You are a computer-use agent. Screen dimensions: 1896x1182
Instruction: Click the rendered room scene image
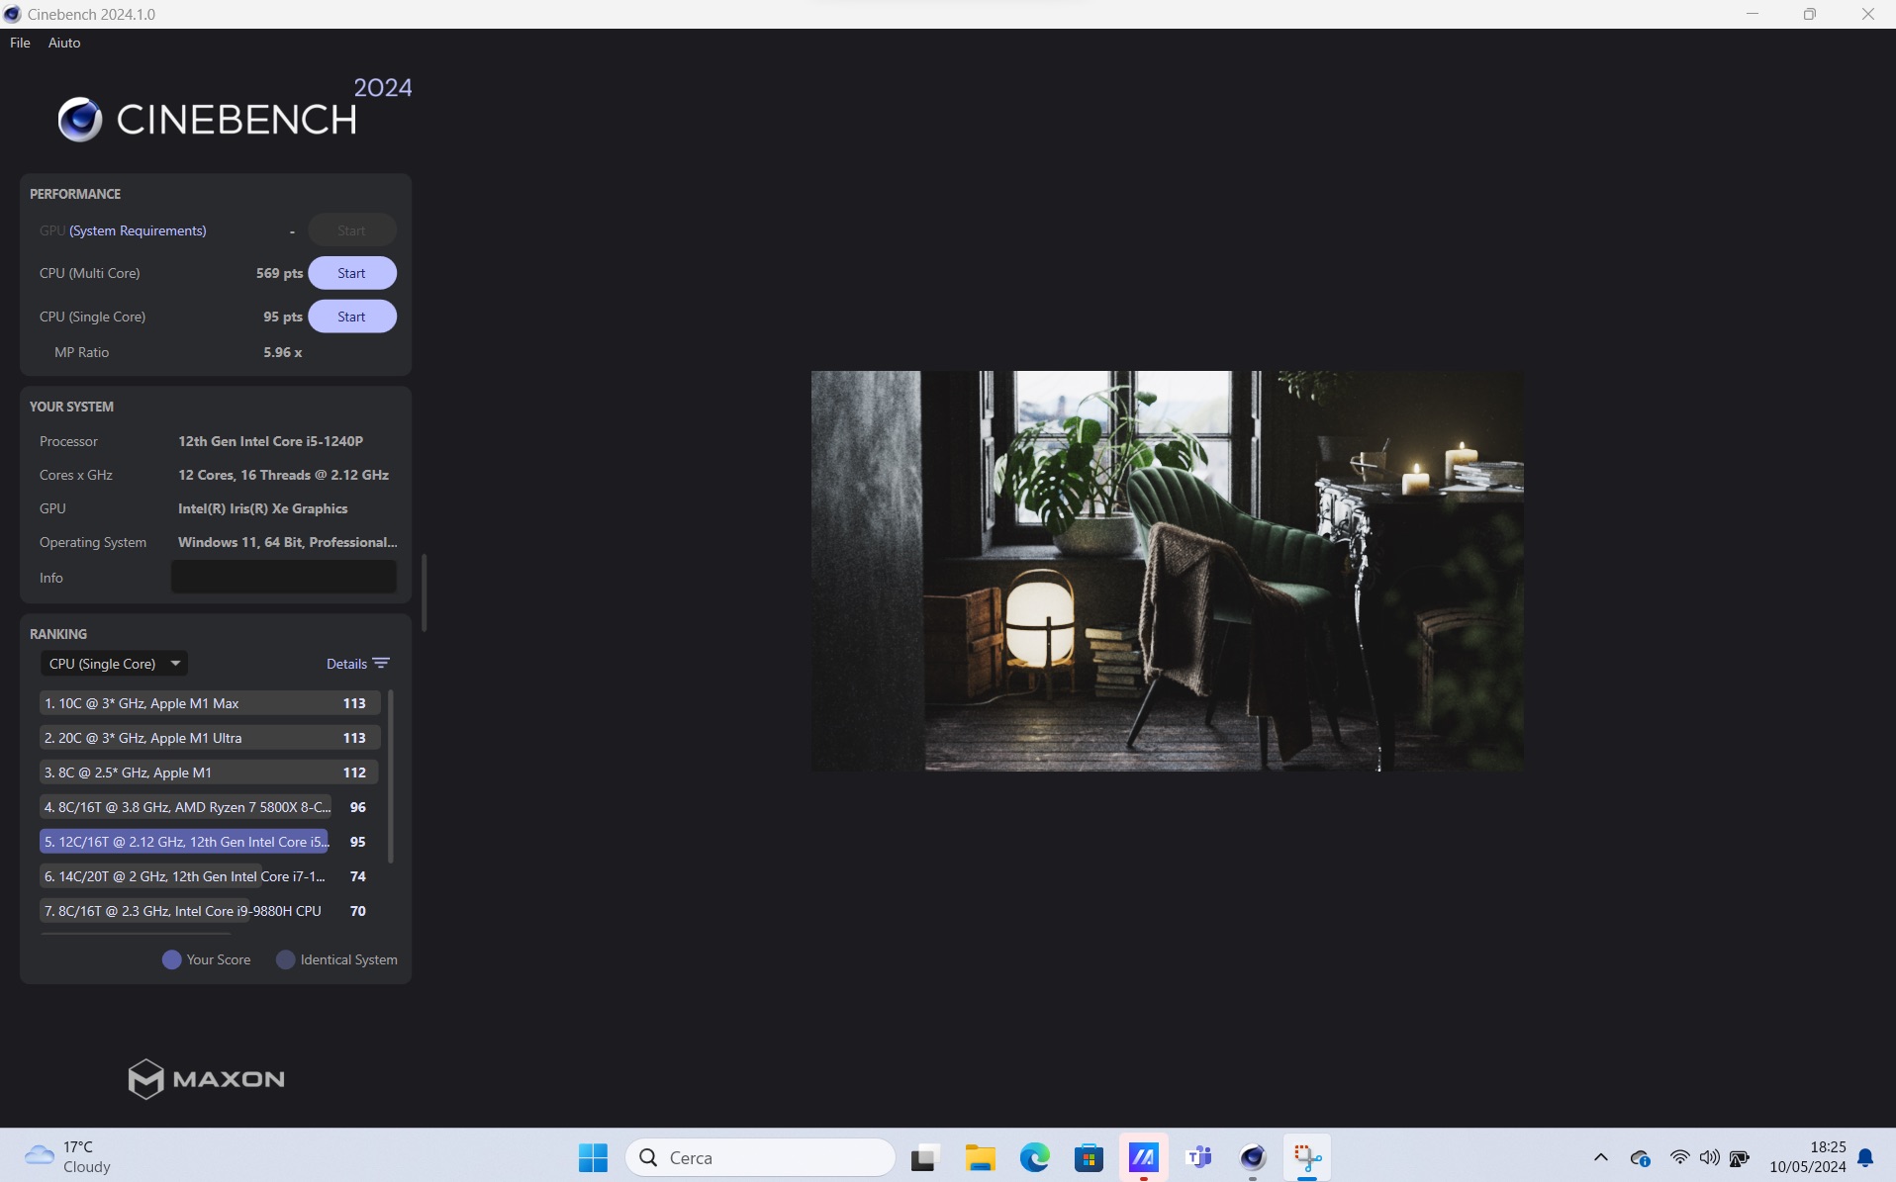point(1167,571)
